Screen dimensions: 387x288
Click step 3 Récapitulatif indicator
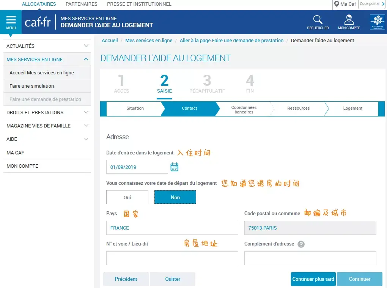coord(207,84)
